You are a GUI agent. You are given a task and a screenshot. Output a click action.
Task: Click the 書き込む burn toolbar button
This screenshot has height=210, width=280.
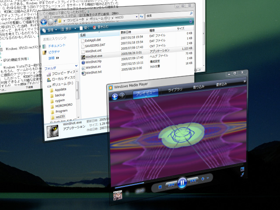(x=101, y=27)
